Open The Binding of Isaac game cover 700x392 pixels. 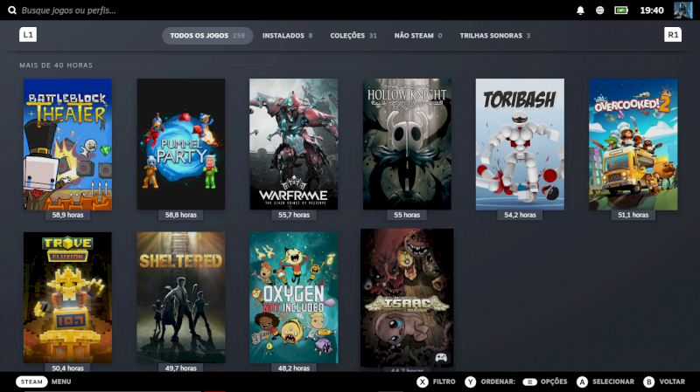[407, 298]
